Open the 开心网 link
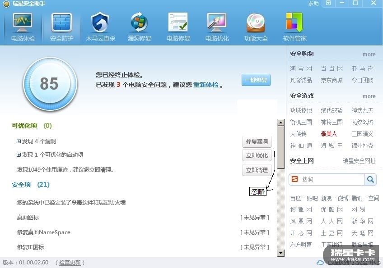 tap(301, 233)
